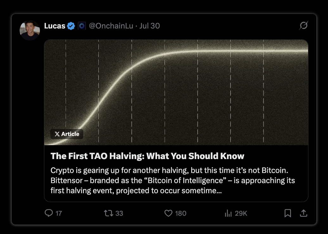The width and height of the screenshot is (328, 234).
Task: Click the X Article badge label
Action: coord(67,134)
